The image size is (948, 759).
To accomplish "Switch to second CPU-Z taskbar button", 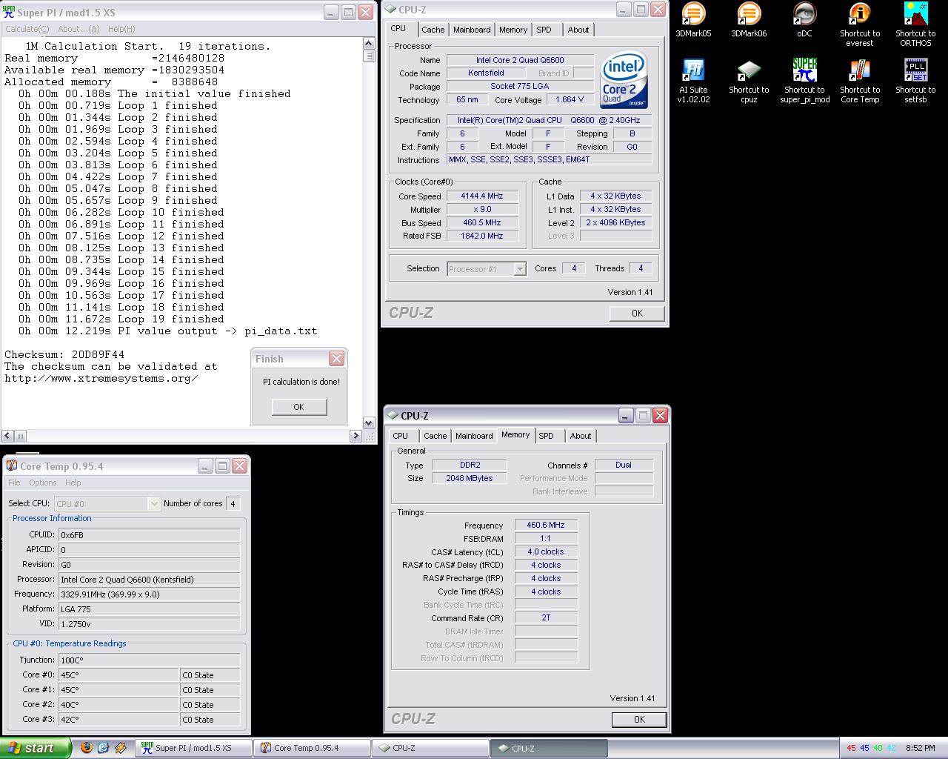I will coord(549,748).
